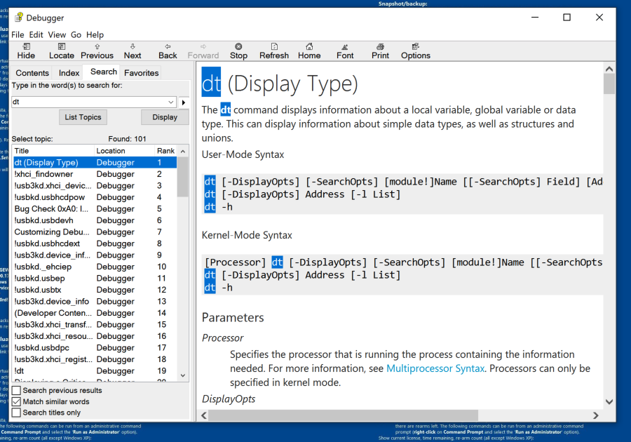Open the search term dropdown
Image resolution: width=631 pixels, height=442 pixels.
pyautogui.click(x=172, y=102)
